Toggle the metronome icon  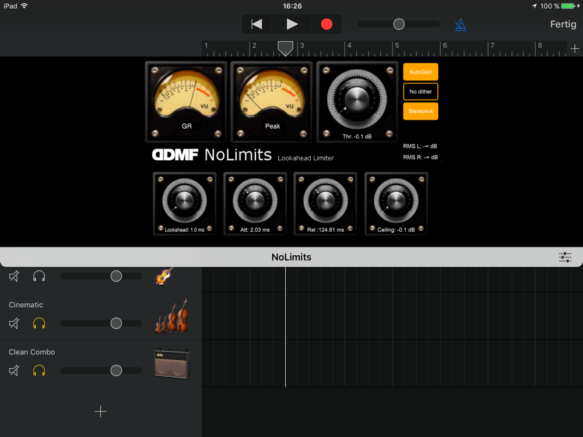(461, 24)
